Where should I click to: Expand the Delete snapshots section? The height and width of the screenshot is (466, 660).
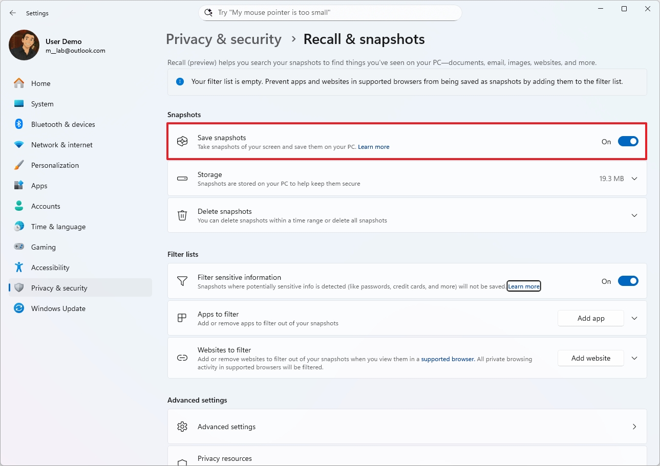634,215
